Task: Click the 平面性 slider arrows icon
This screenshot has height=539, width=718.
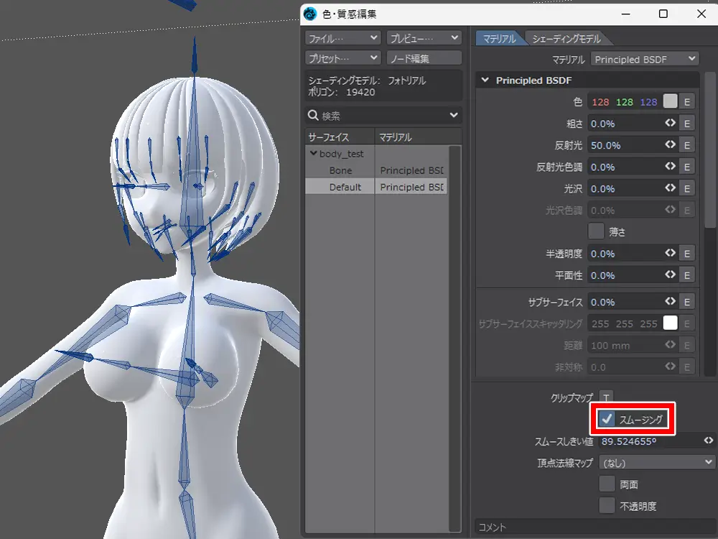Action: click(x=670, y=275)
